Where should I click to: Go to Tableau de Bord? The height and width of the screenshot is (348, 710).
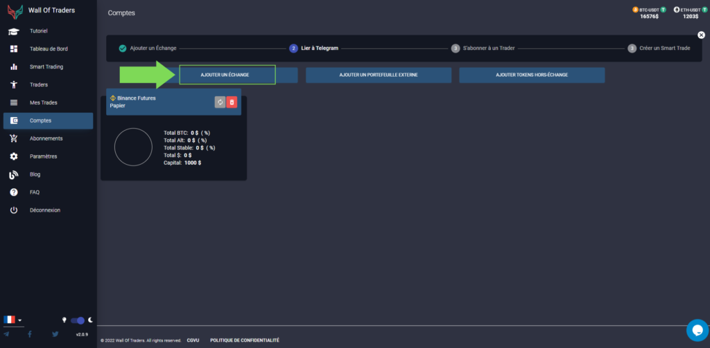click(49, 49)
